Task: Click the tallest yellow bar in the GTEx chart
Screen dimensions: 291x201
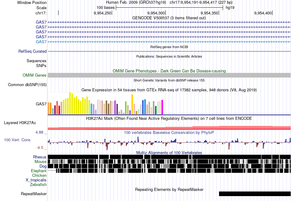Action: coord(70,103)
